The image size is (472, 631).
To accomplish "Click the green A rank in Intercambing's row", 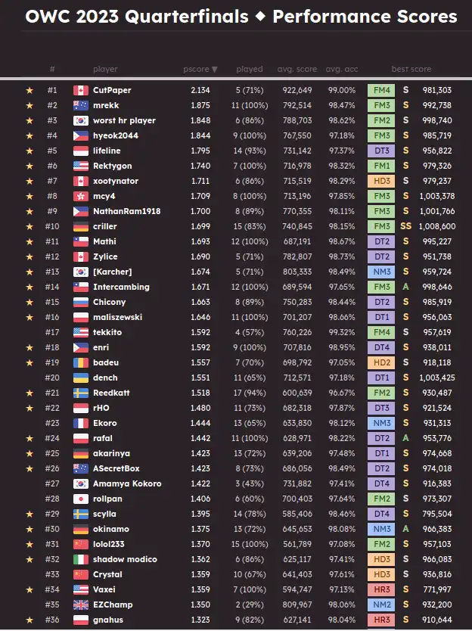I will (405, 287).
